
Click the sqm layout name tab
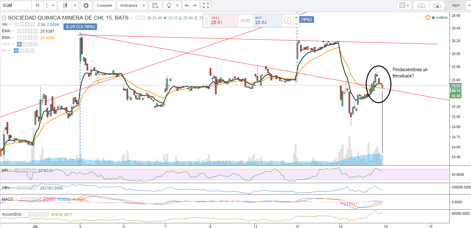click(x=455, y=5)
